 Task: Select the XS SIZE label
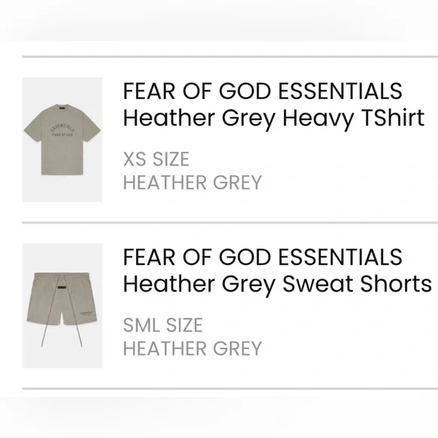point(156,159)
